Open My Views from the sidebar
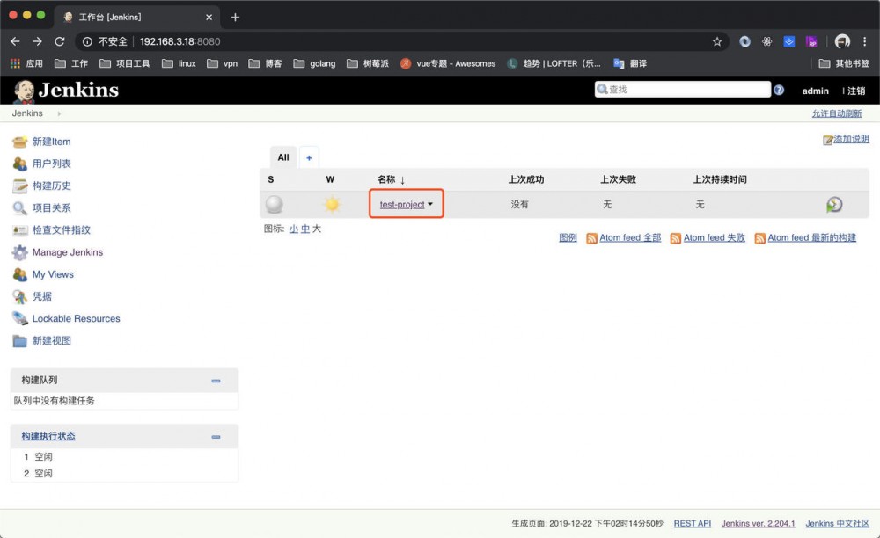The height and width of the screenshot is (538, 880). (51, 273)
